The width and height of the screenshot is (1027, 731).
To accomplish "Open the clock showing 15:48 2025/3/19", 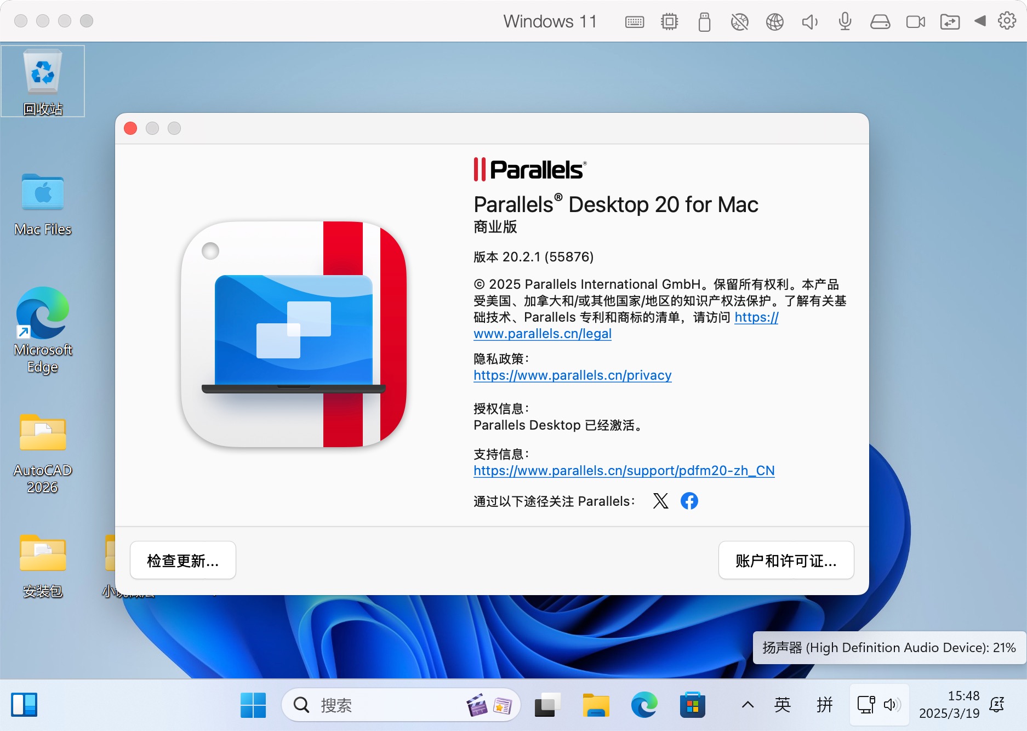I will [949, 705].
